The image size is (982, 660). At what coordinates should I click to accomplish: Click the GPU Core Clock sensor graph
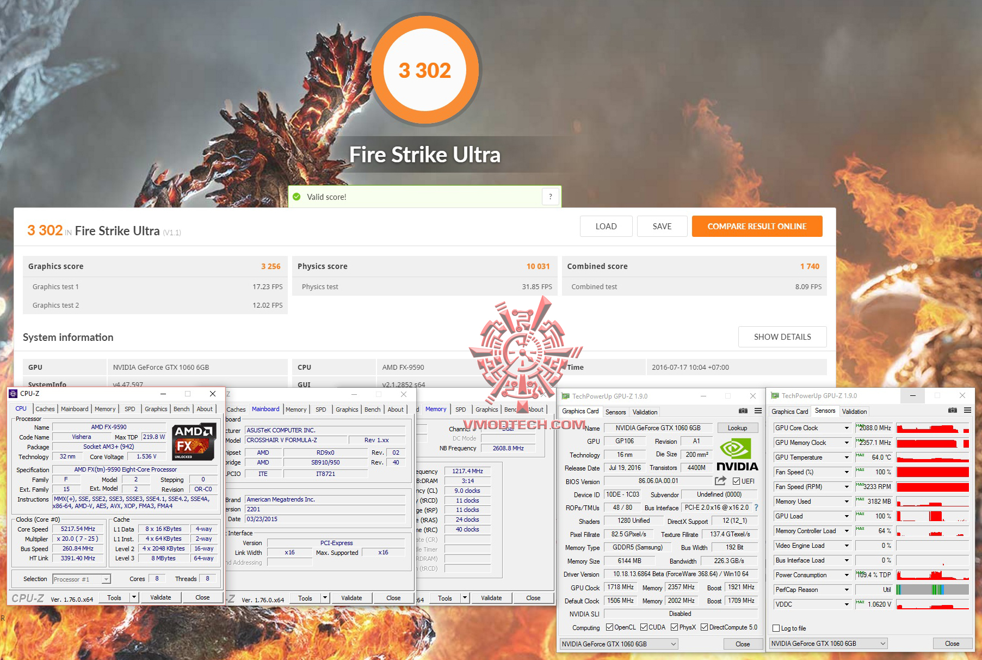click(x=932, y=428)
